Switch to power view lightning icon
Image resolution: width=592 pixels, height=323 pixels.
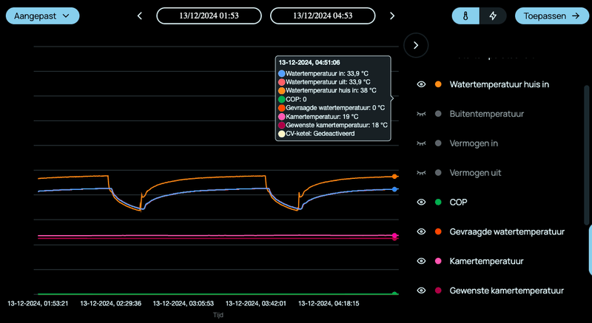[x=493, y=16]
